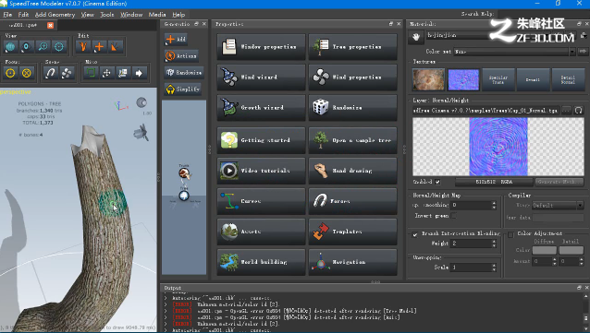Screen dimensions: 590x333
Task: Select the first globe icon in View toolbar
Action: [10, 47]
